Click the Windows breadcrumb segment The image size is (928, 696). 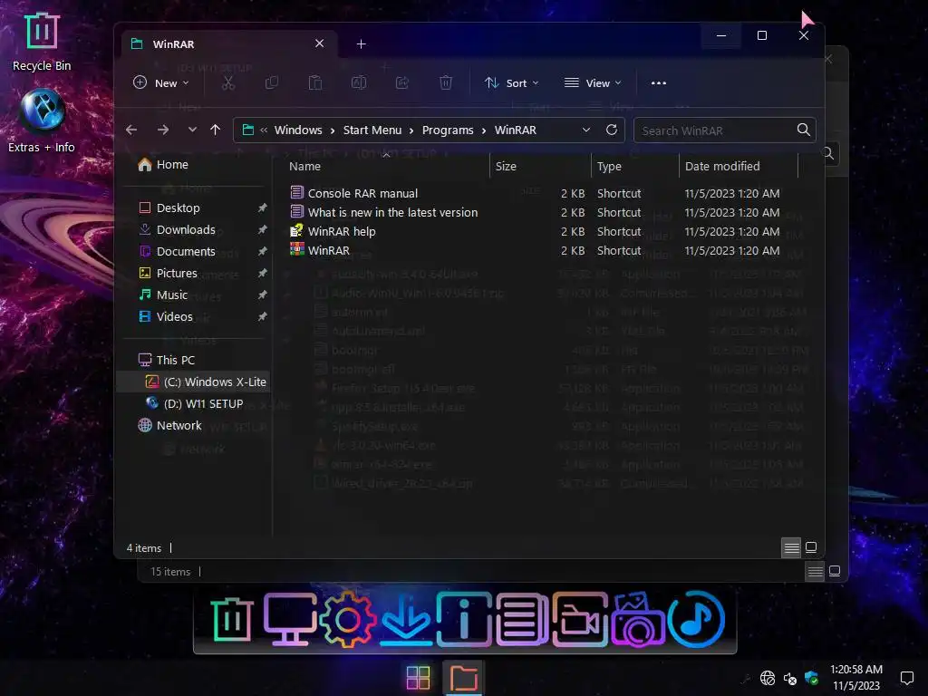click(298, 130)
